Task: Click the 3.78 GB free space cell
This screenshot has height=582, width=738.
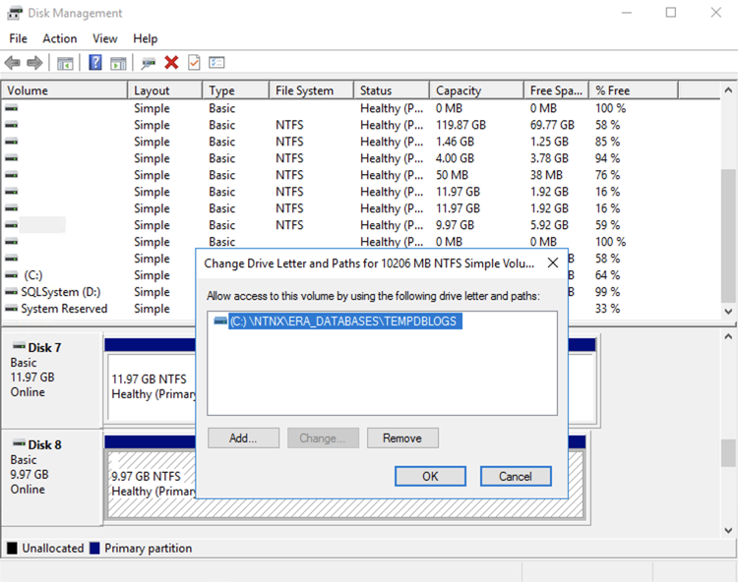Action: pos(549,158)
